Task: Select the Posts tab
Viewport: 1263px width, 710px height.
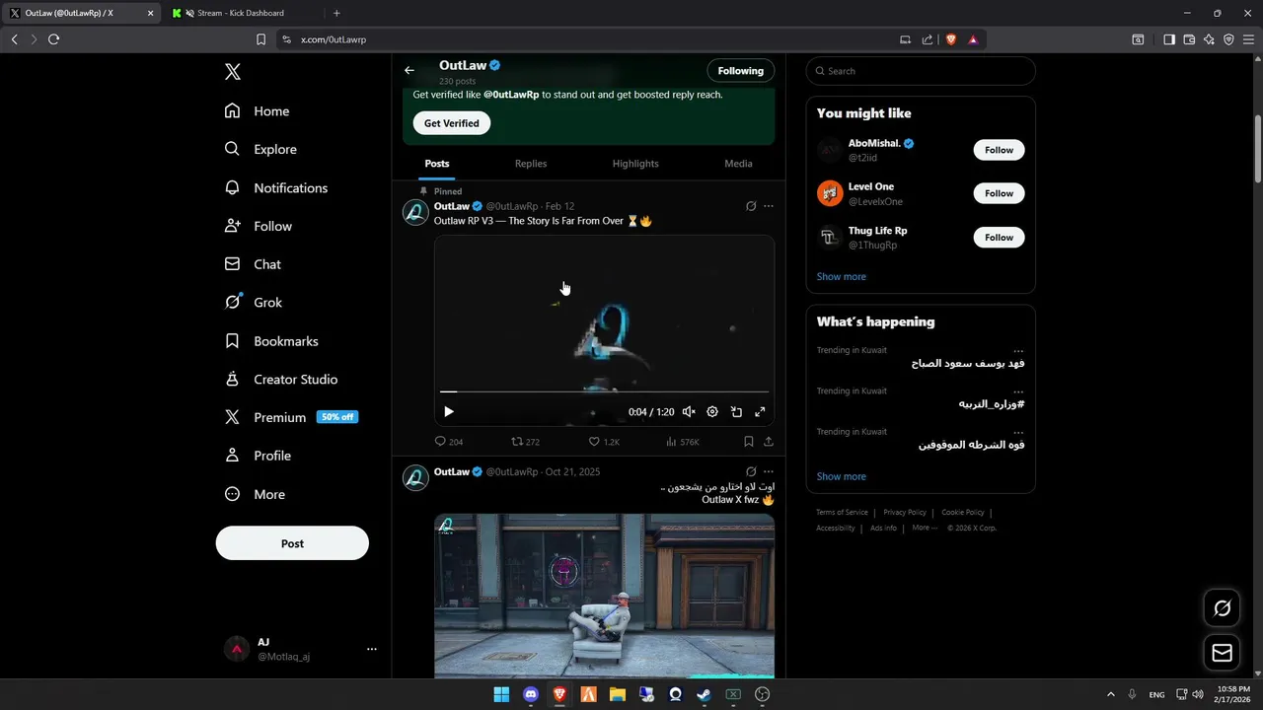Action: tap(437, 164)
